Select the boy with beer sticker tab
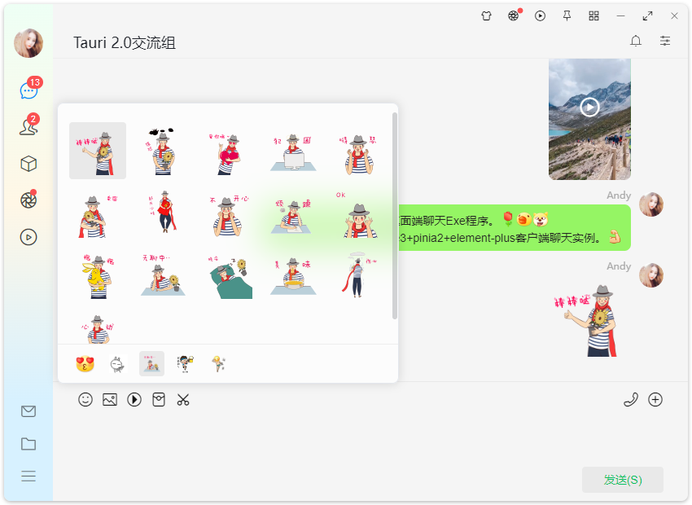This screenshot has width=692, height=505. point(186,364)
